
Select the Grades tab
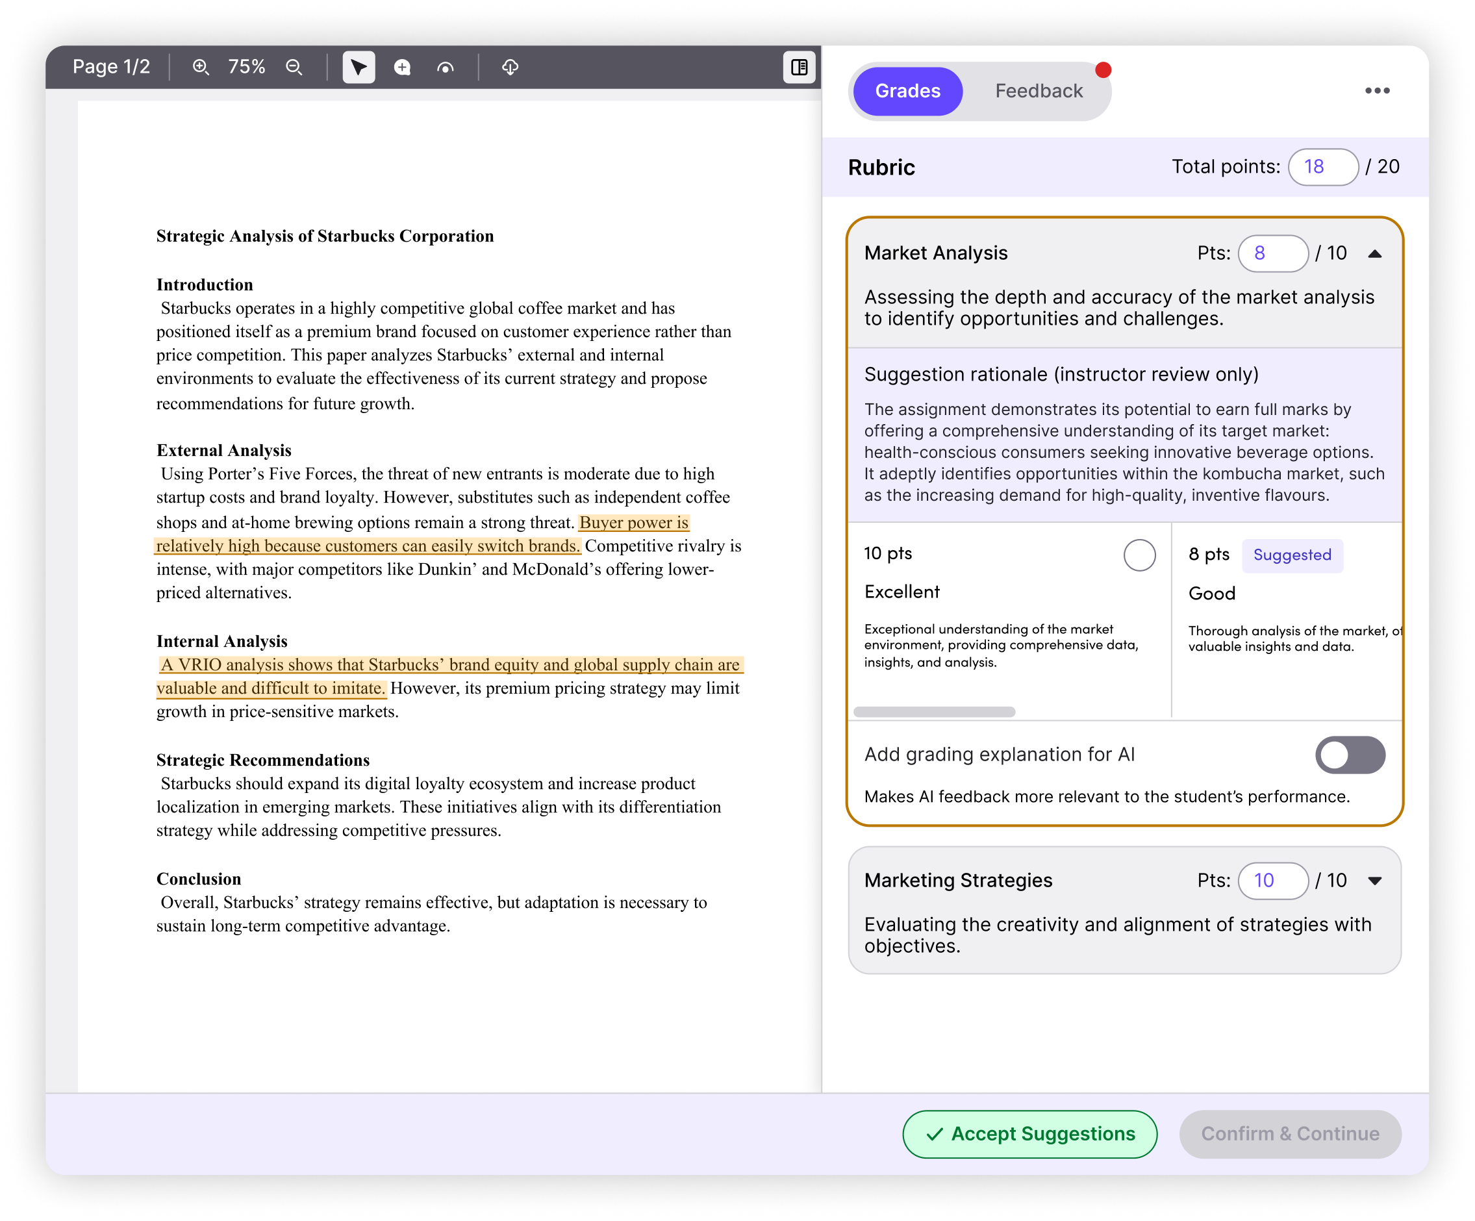[907, 92]
